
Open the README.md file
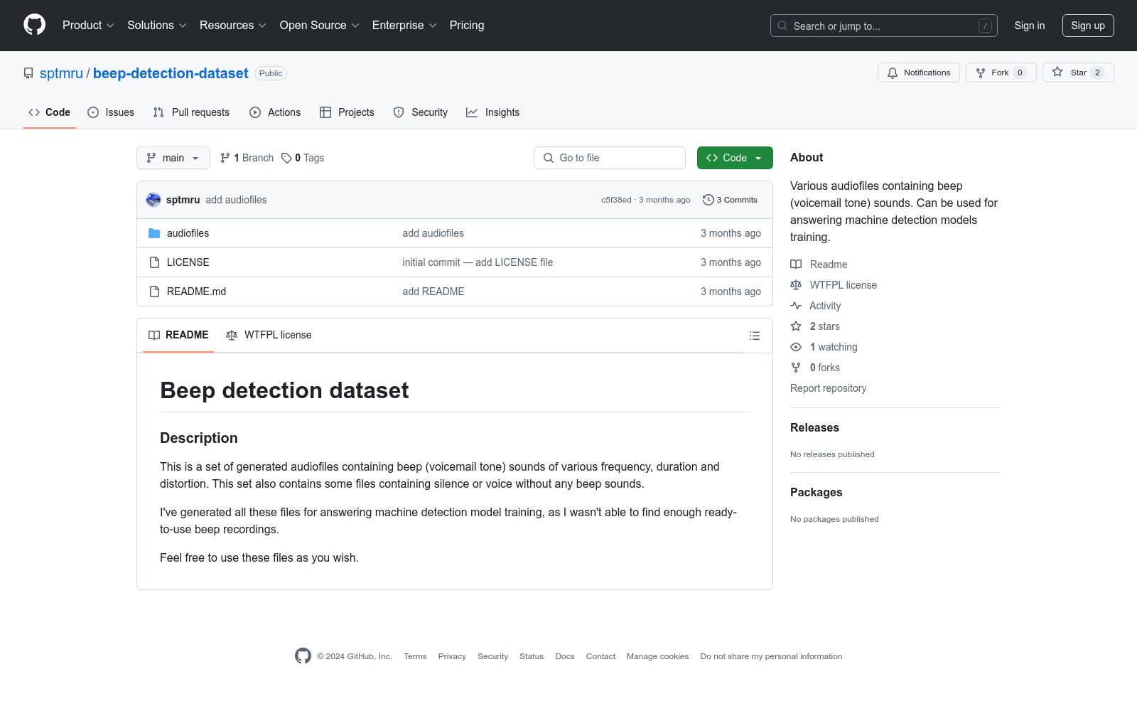[196, 292]
